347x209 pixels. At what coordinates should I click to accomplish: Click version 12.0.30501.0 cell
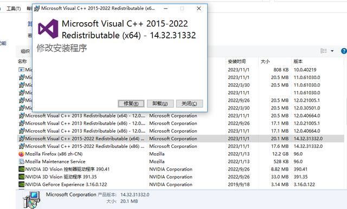[x=307, y=108]
